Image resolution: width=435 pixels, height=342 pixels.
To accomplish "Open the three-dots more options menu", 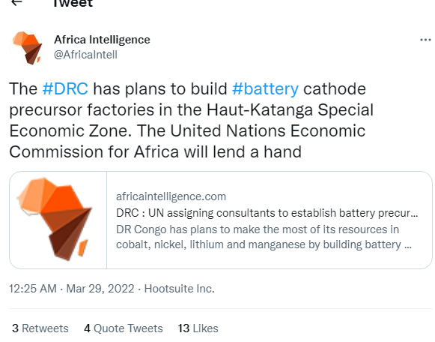I will [425, 40].
